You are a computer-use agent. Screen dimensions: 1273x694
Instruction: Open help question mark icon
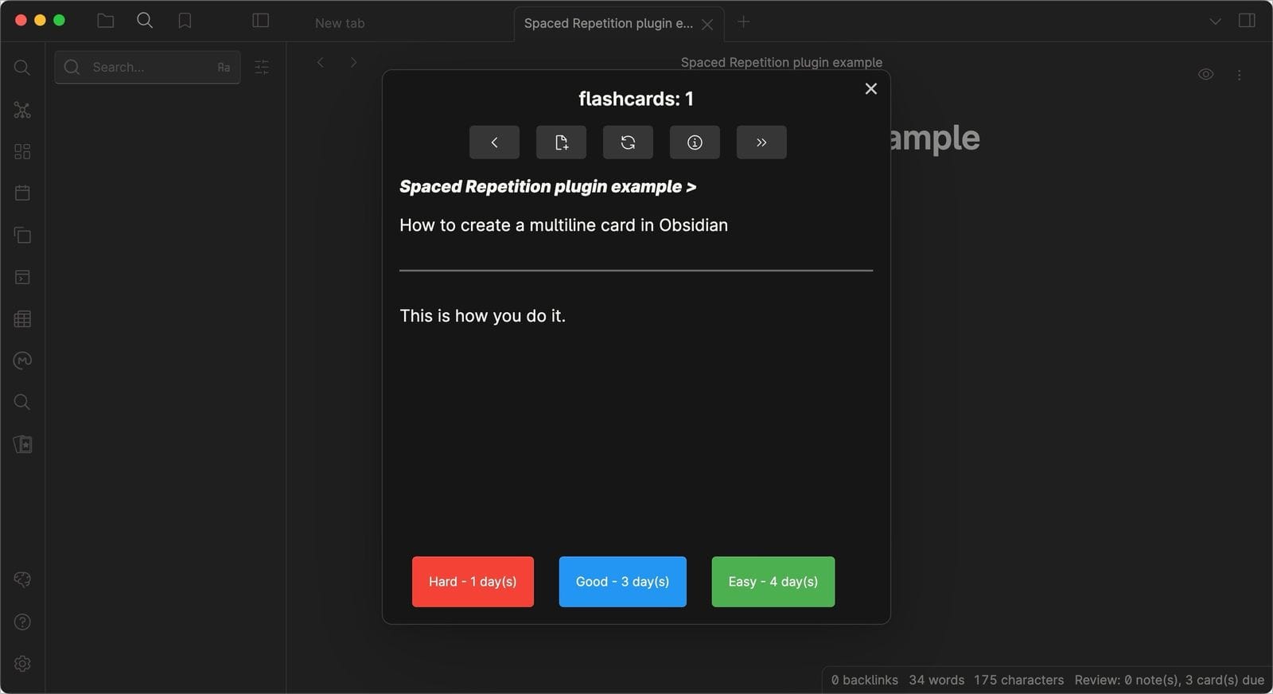click(x=22, y=622)
